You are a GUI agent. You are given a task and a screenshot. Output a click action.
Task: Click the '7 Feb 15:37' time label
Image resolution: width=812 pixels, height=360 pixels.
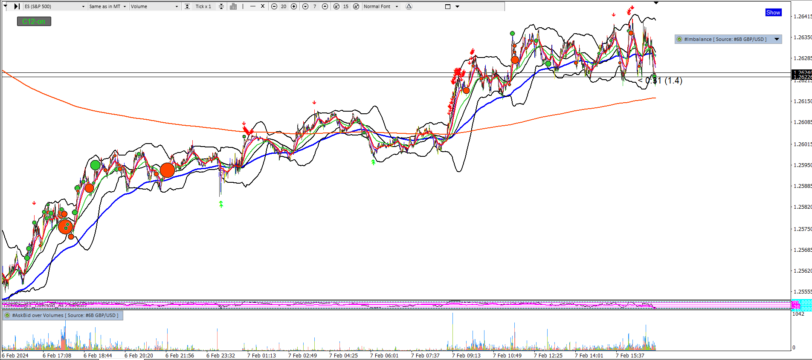pos(630,355)
